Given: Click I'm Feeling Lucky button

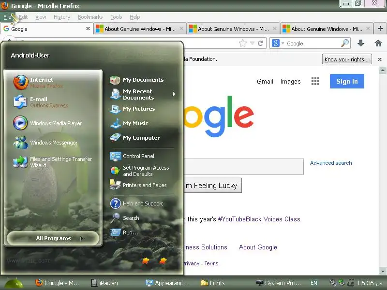Looking at the screenshot, I should coord(213,185).
